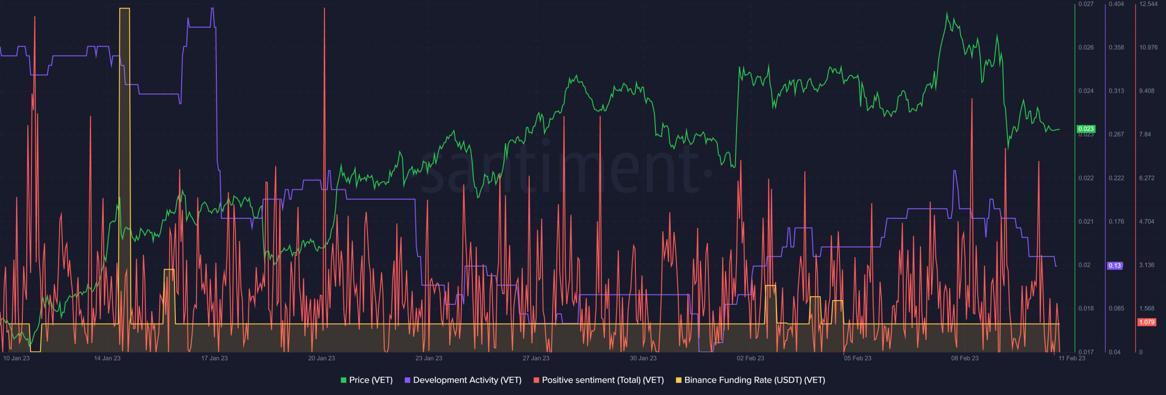
Task: Click the 10.976 sentiment axis value
Action: point(1148,47)
